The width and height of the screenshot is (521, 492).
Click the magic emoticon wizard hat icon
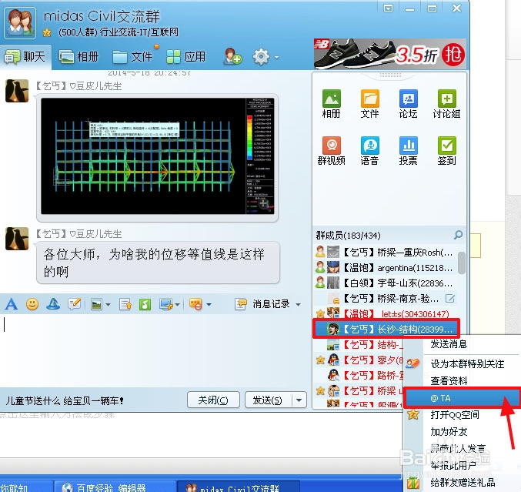(x=53, y=304)
